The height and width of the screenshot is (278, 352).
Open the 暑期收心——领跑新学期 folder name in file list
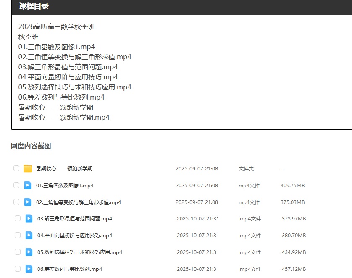pyautogui.click(x=64, y=169)
